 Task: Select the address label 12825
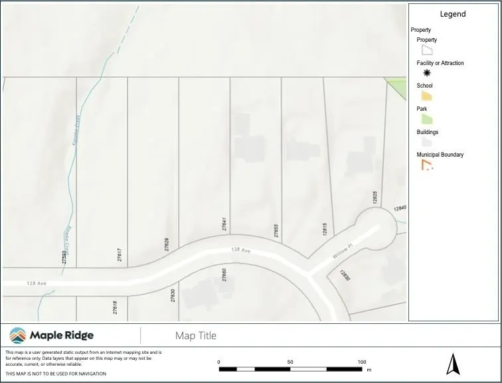375,198
